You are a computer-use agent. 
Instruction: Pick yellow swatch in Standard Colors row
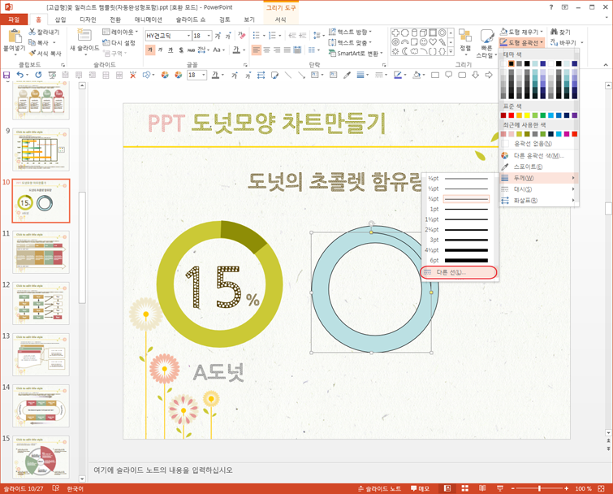527,115
